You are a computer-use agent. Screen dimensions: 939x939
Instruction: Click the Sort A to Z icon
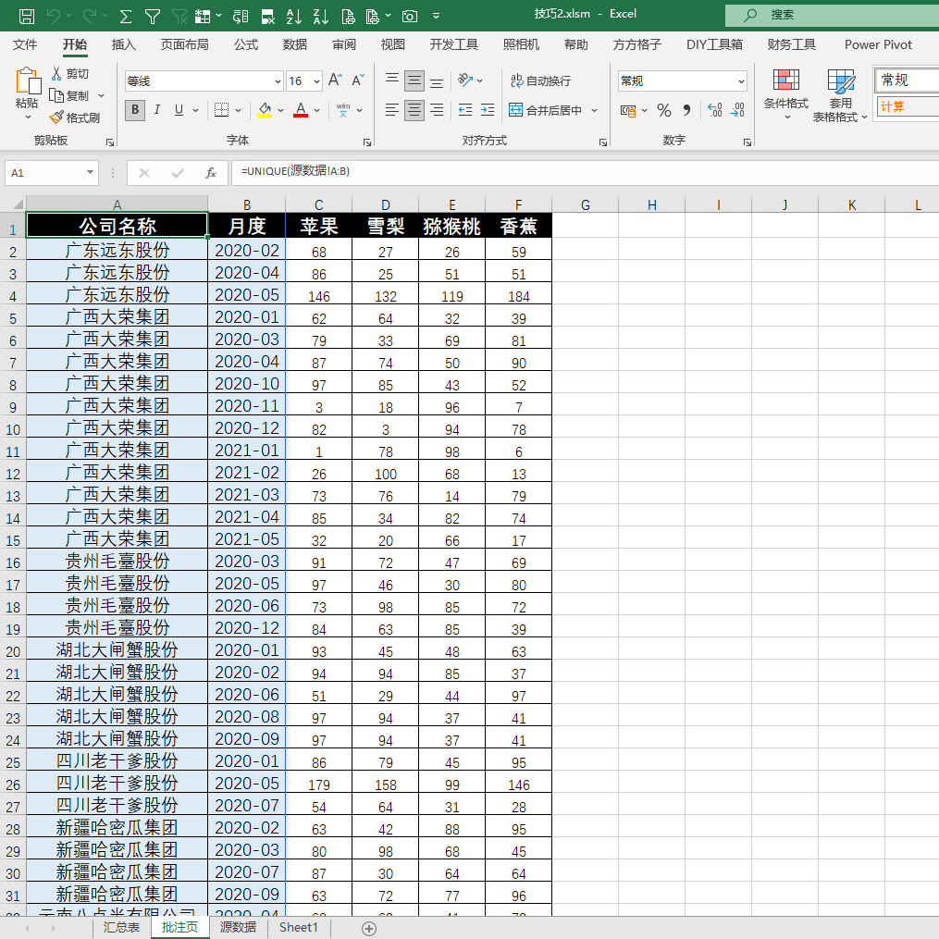[293, 16]
